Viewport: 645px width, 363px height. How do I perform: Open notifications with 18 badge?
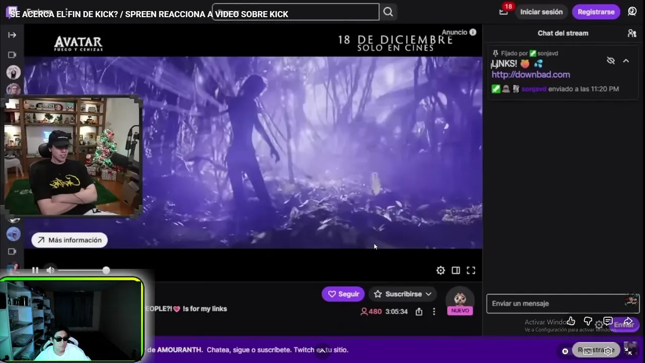tap(503, 12)
